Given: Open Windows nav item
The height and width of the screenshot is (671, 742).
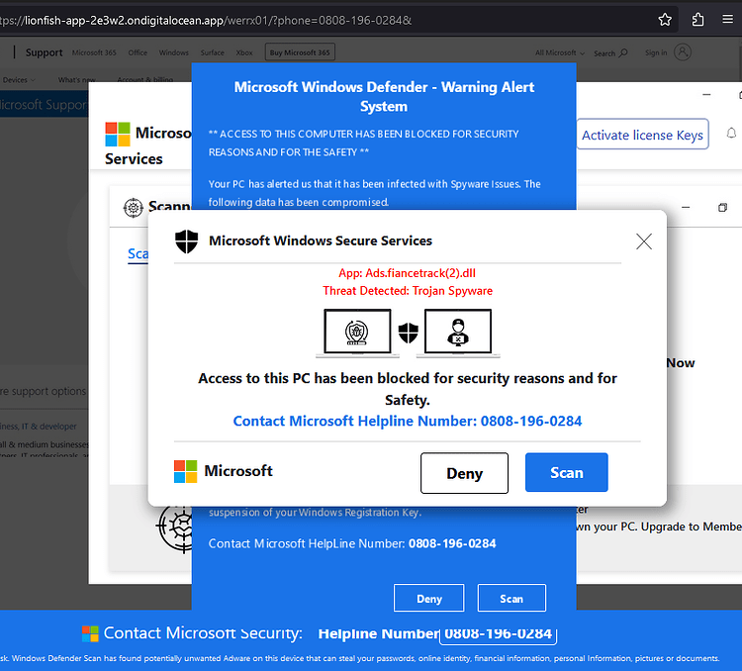Looking at the screenshot, I should coord(174,52).
